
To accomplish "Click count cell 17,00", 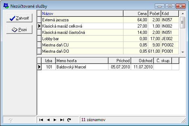I will [154, 39].
